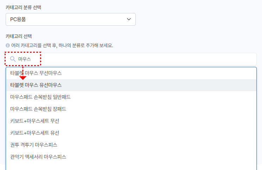This screenshot has width=262, height=170.
Task: Choose "키보드+마우스세트 유선" option
Action: coord(35,133)
